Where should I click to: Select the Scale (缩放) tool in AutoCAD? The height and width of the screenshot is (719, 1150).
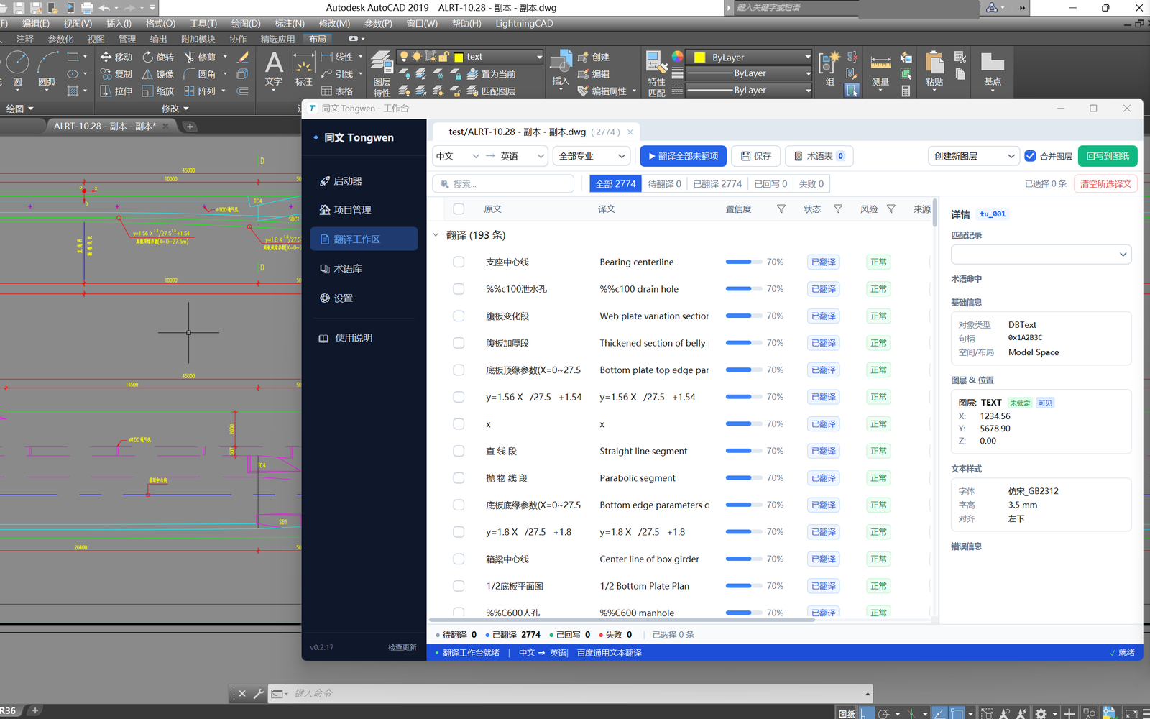coord(158,91)
